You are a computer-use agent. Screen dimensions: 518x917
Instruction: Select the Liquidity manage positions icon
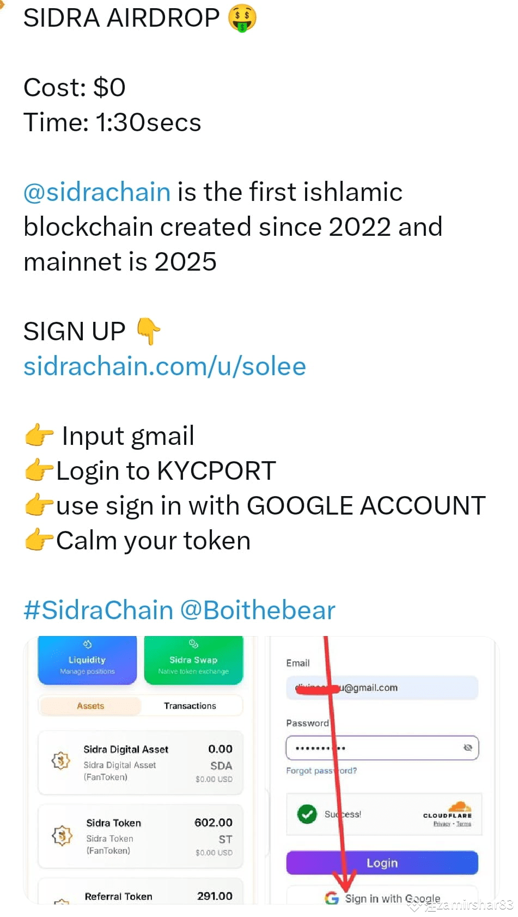click(x=87, y=644)
